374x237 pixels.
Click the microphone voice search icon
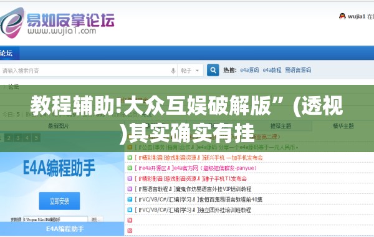point(173,70)
